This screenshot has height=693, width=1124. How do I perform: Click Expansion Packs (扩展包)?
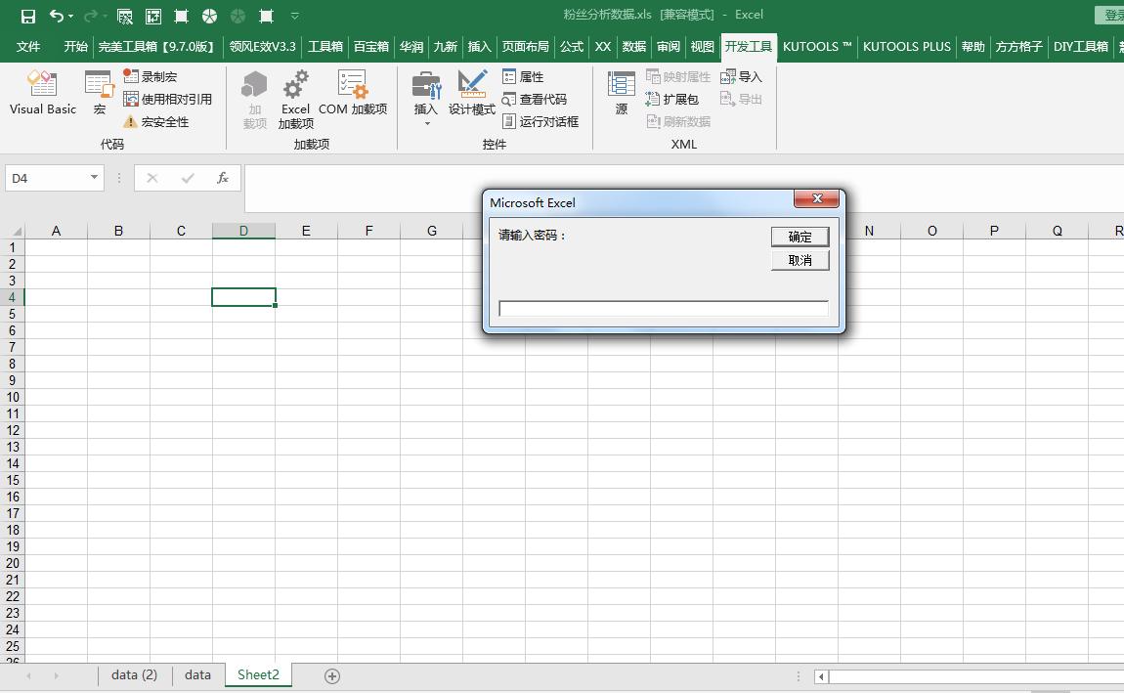coord(671,99)
